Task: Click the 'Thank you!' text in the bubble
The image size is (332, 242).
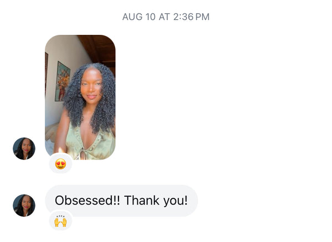Action: coord(156,201)
